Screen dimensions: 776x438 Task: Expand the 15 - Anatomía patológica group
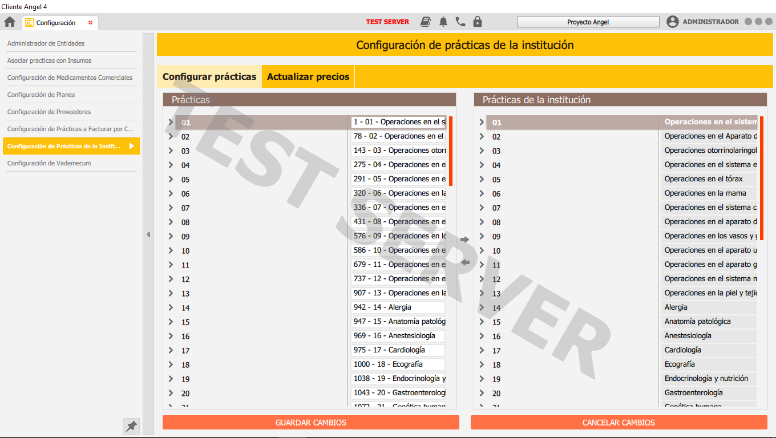[171, 322]
